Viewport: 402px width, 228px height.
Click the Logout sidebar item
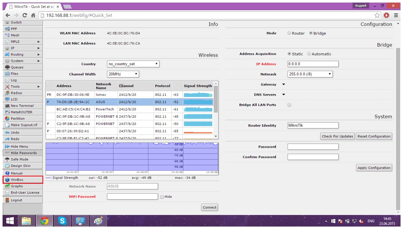tap(23, 200)
